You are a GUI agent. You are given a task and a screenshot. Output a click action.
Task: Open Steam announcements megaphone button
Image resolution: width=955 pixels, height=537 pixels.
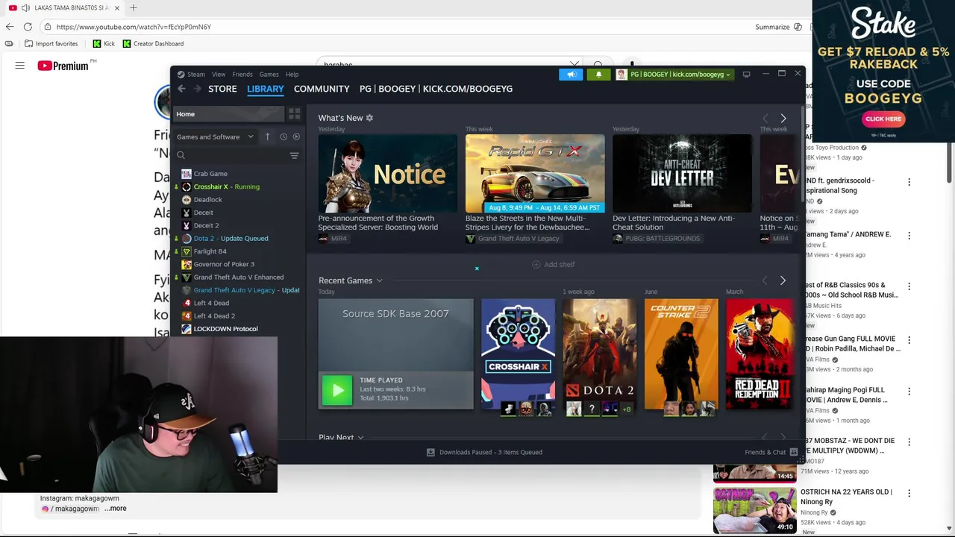coord(572,75)
